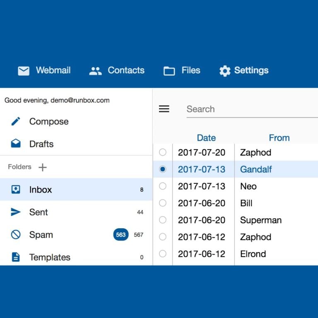Sort messages by the From column
This screenshot has height=318, width=318.
279,138
